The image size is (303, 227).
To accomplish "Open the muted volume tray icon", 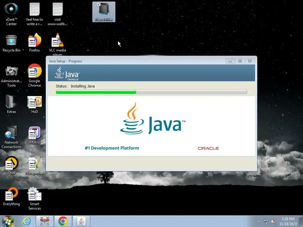I will point(273,222).
